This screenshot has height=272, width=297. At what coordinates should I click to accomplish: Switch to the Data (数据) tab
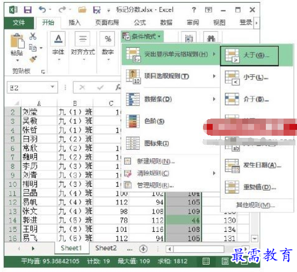pyautogui.click(x=166, y=23)
